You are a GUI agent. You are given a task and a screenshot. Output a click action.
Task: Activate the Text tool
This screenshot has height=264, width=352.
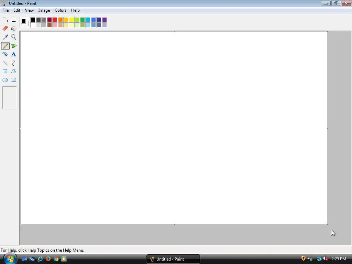14,54
